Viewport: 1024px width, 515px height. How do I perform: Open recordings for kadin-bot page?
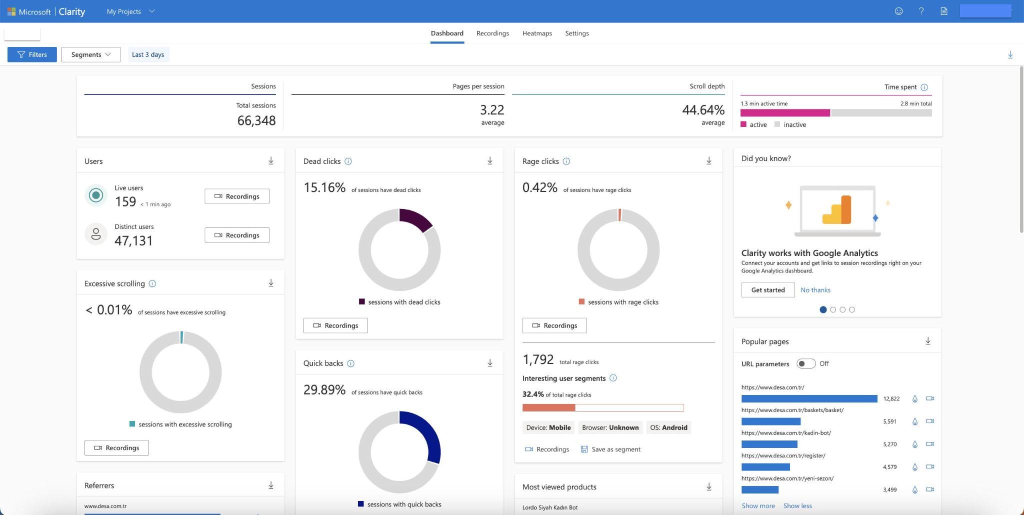[930, 444]
